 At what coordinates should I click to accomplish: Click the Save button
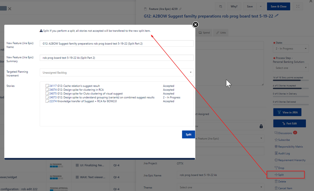pyautogui.click(x=250, y=6)
